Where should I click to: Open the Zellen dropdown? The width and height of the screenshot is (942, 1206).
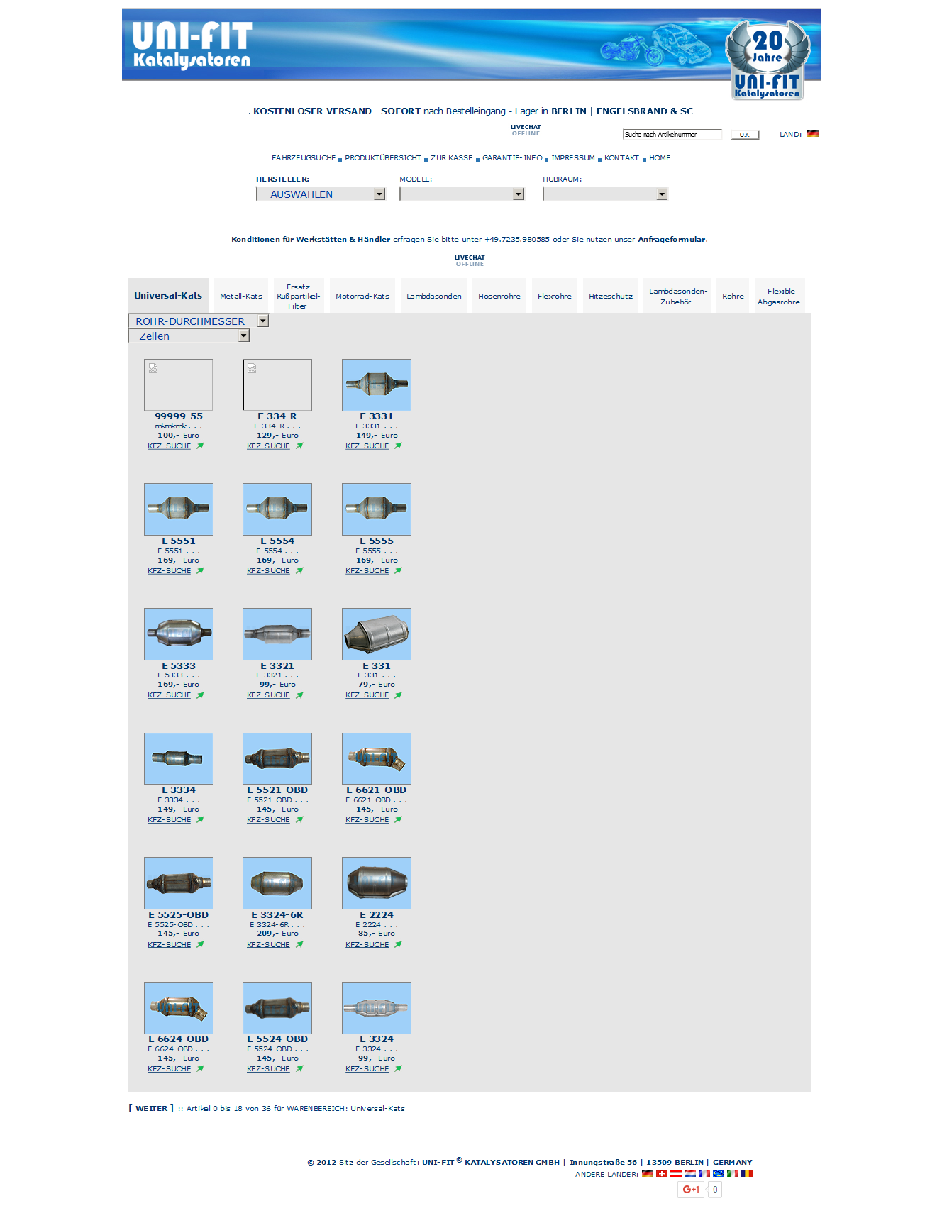pyautogui.click(x=189, y=336)
